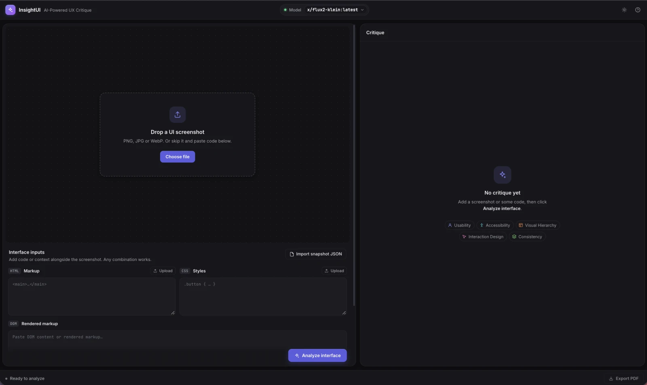Viewport: 647px width, 385px height.
Task: Click the InsightUI logo icon
Action: pyautogui.click(x=10, y=10)
